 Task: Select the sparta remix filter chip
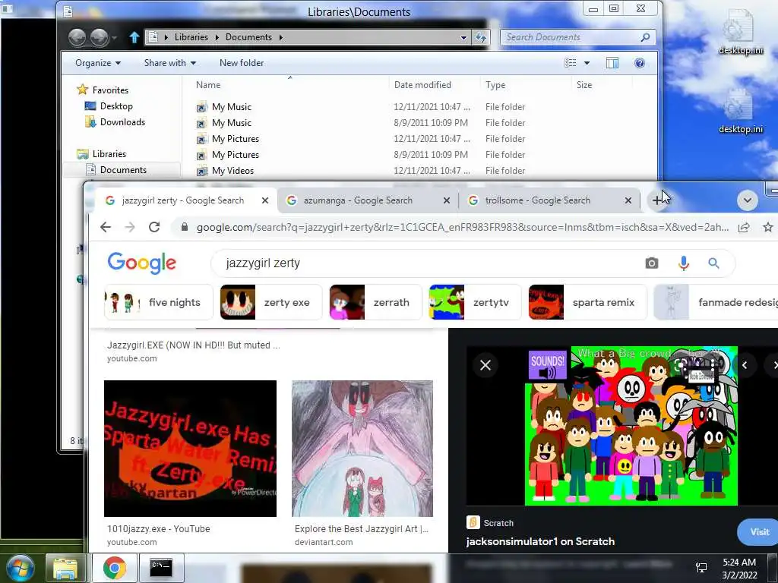(588, 302)
